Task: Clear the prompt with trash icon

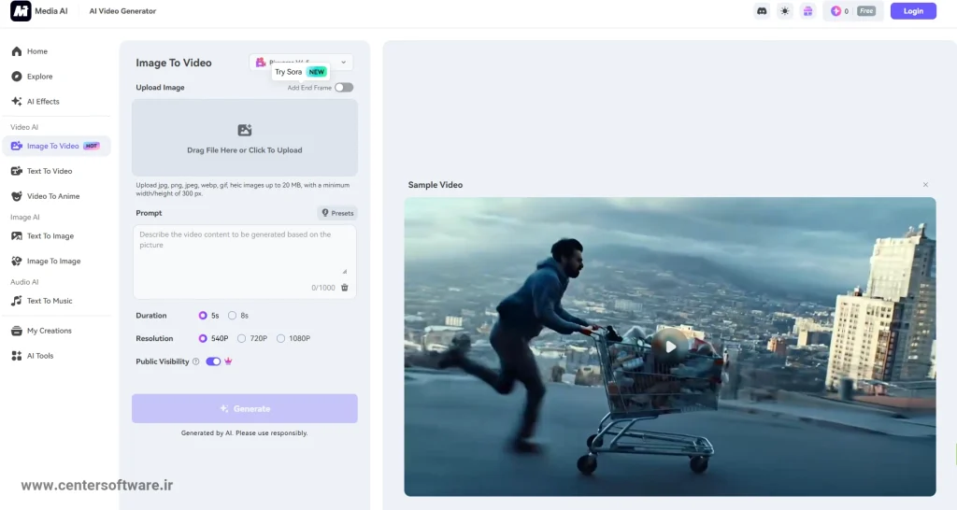Action: 344,288
